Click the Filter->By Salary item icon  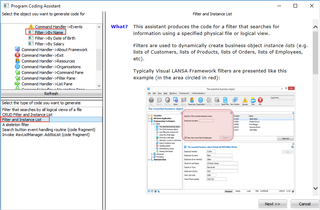click(x=31, y=44)
